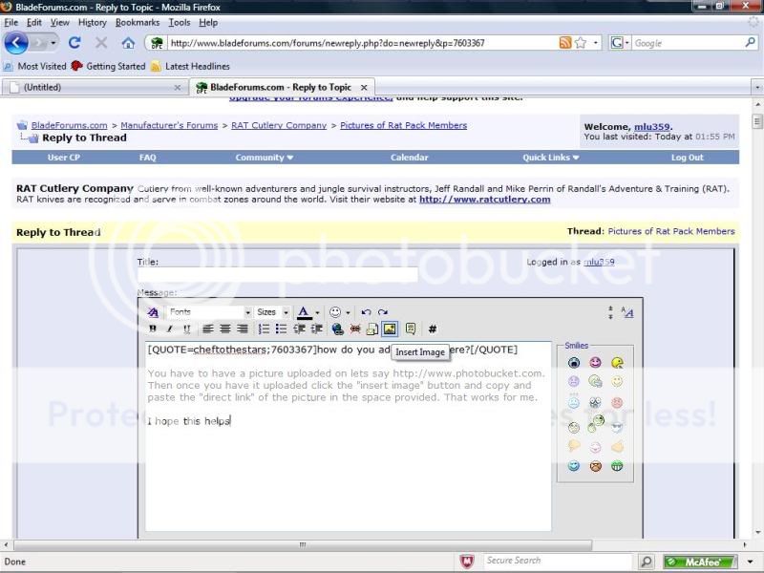Open the Bookmarks menu
The width and height of the screenshot is (764, 573).
pos(138,22)
